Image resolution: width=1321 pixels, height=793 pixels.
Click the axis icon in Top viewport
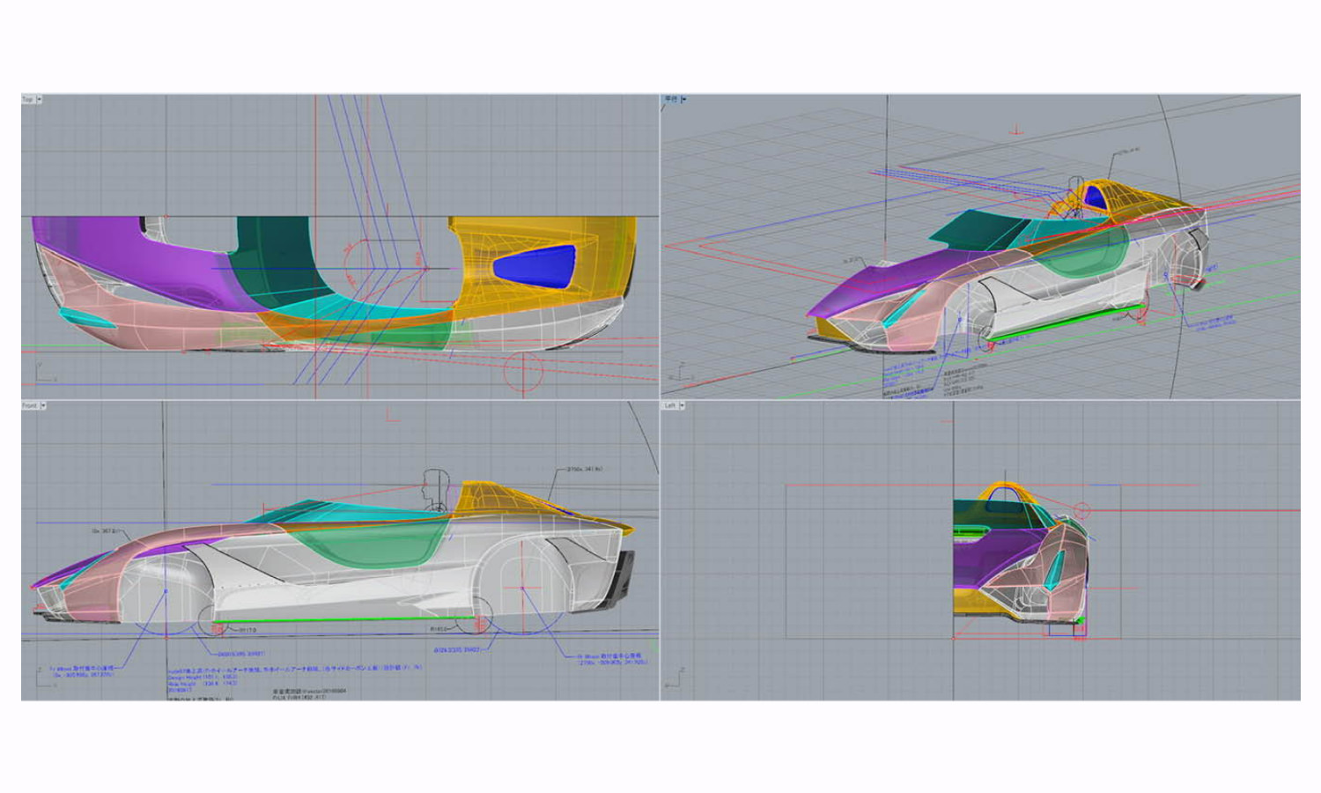(x=40, y=372)
